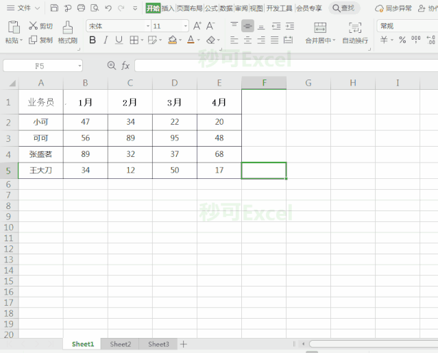Click the 查找 search button
The image size is (438, 353).
[344, 8]
